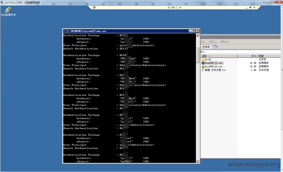Click the cmd.exe window title bar text

[x=87, y=31]
